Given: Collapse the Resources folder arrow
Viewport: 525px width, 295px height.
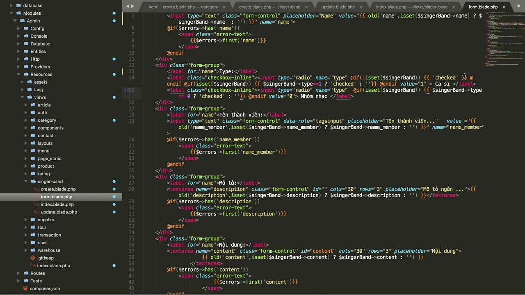Looking at the screenshot, I should (x=18, y=75).
